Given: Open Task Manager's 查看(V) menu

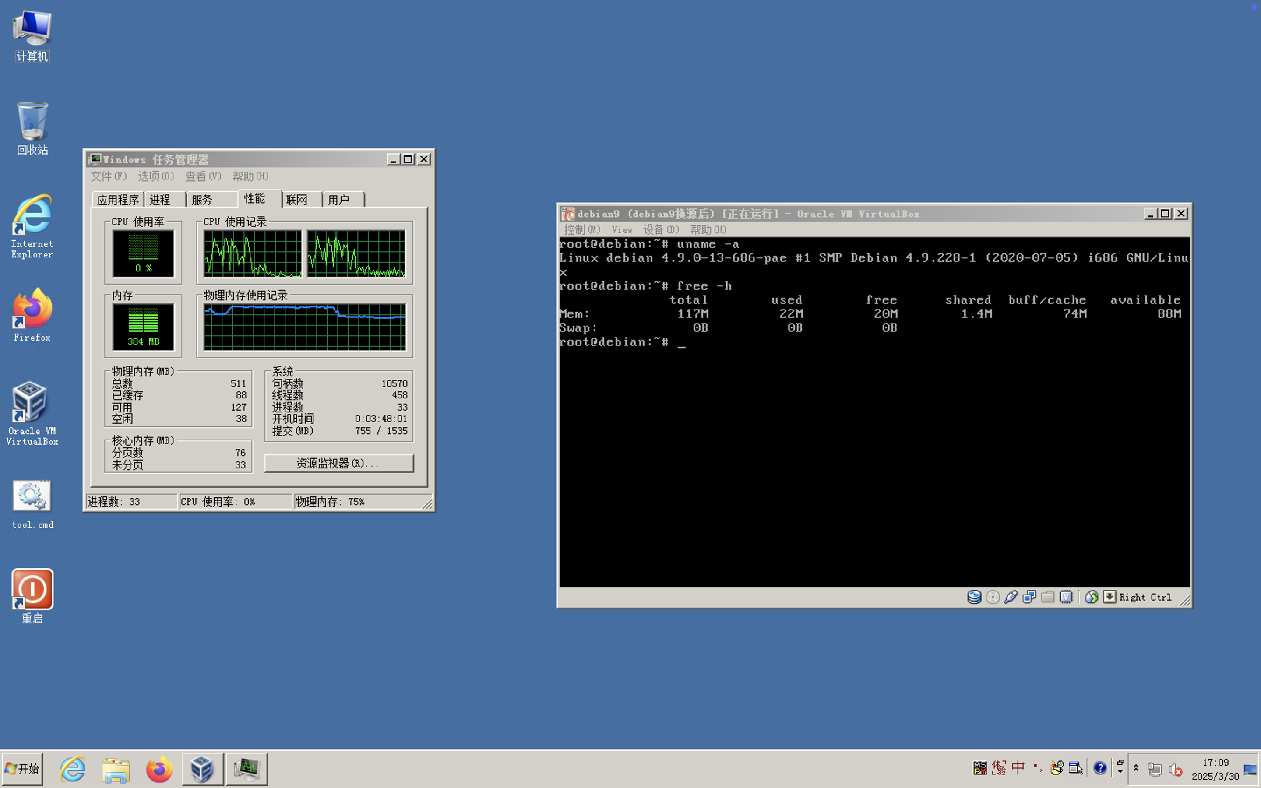Looking at the screenshot, I should click(203, 176).
